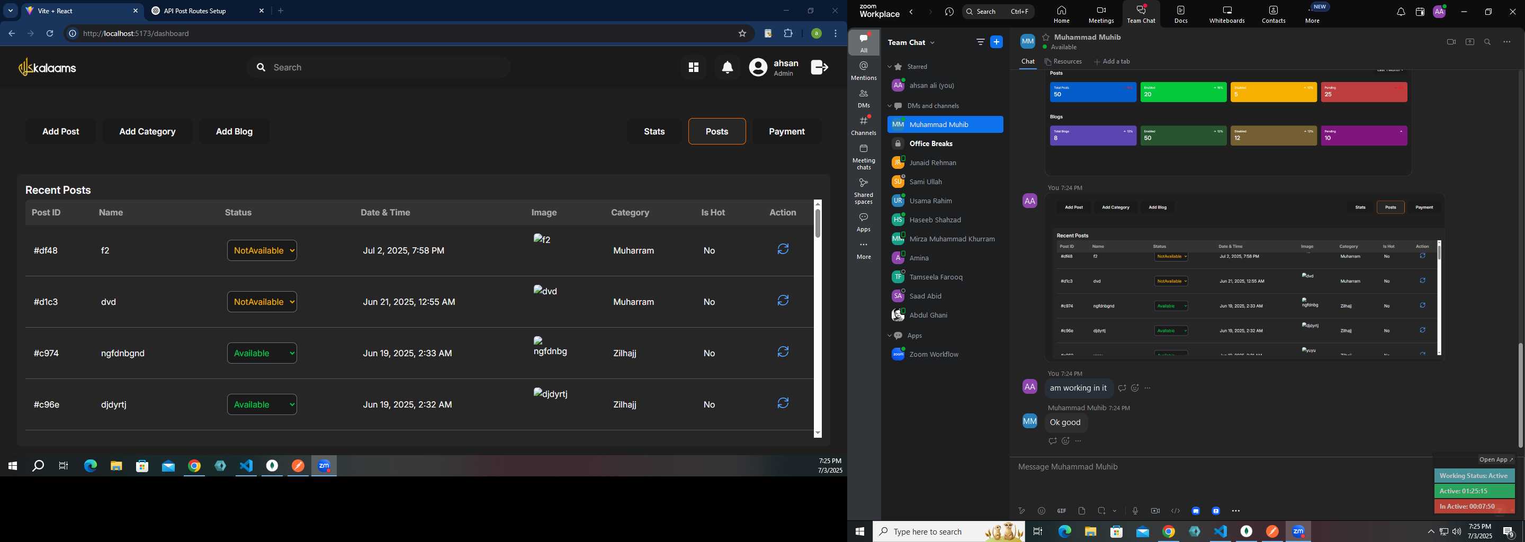
Task: Expand Team Chat header dropdown
Action: click(x=933, y=42)
